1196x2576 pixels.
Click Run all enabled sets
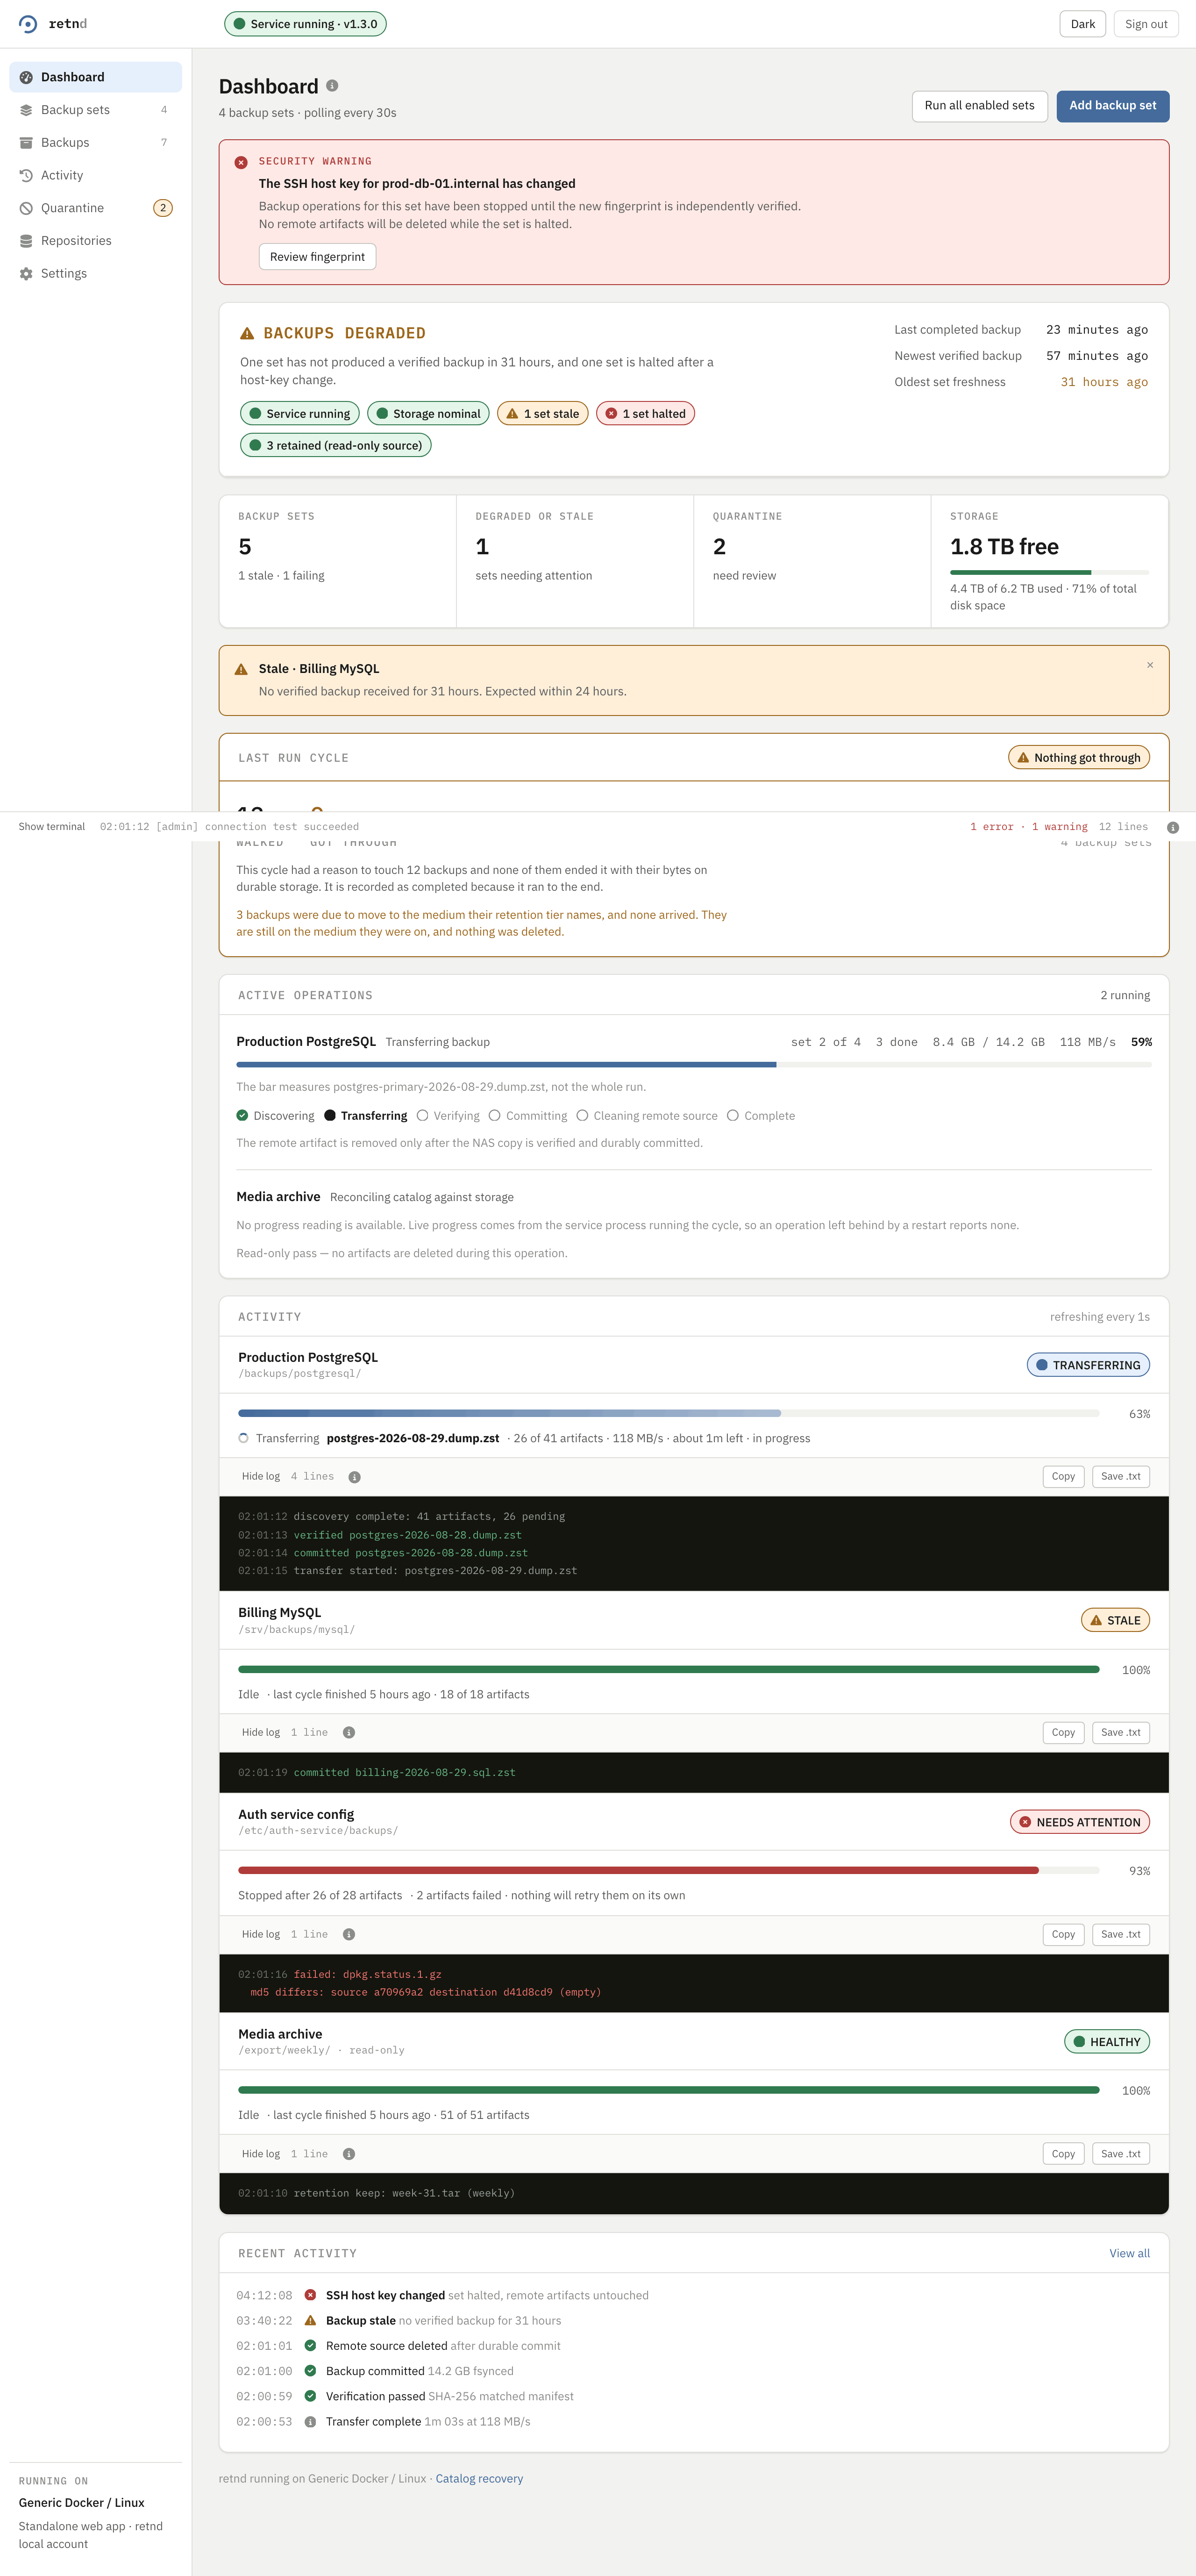[x=979, y=106]
